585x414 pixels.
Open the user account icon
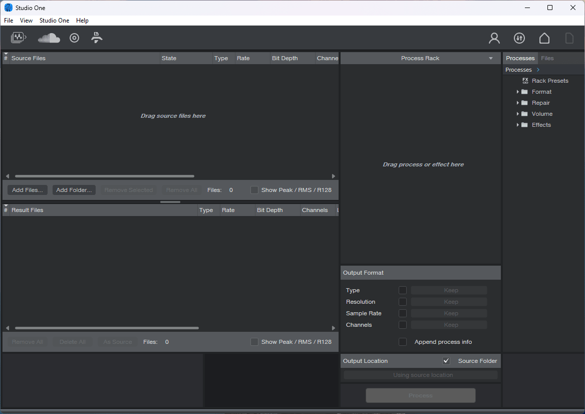point(494,38)
